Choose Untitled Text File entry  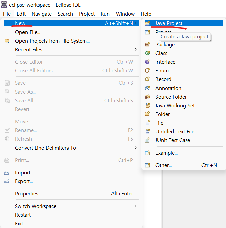pyautogui.click(x=184, y=131)
